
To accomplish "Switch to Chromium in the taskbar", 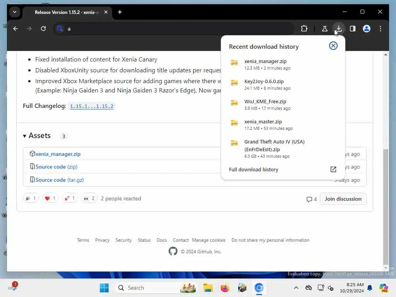I will click(x=259, y=288).
